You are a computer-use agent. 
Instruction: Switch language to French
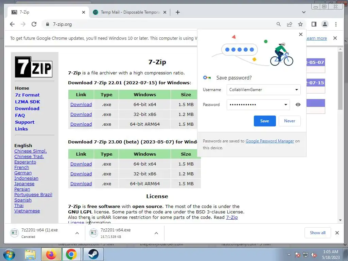coord(21,167)
